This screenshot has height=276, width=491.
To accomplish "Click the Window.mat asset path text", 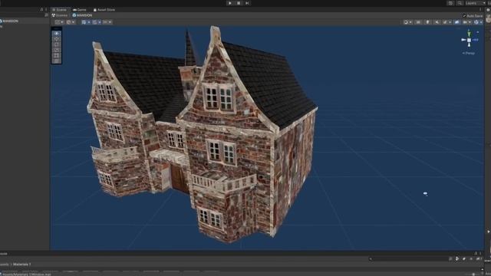I will (x=27, y=274).
